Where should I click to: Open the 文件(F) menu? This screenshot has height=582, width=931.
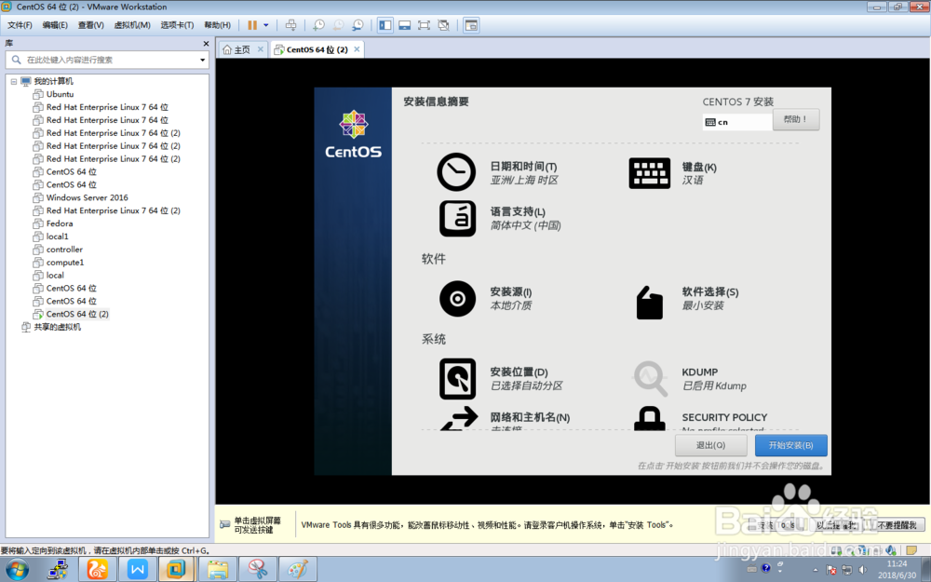[x=20, y=25]
